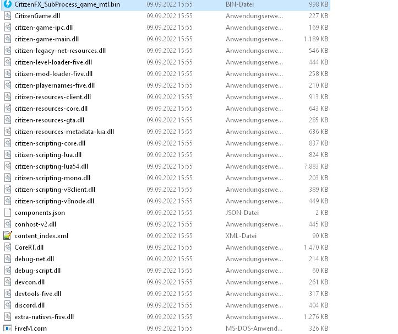Select the citizen-scripting-core.dll icon
This screenshot has width=398, height=334.
coord(8,143)
